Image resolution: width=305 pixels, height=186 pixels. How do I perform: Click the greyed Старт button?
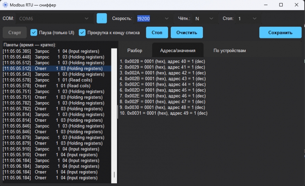(14, 33)
